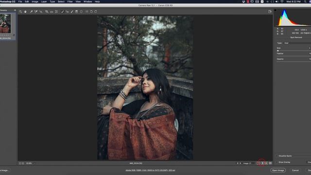
Task: Select the Targeted Adjustment tool
Action: pyautogui.click(x=41, y=12)
